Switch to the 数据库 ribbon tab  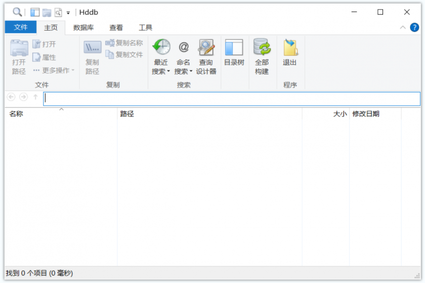[x=83, y=27]
